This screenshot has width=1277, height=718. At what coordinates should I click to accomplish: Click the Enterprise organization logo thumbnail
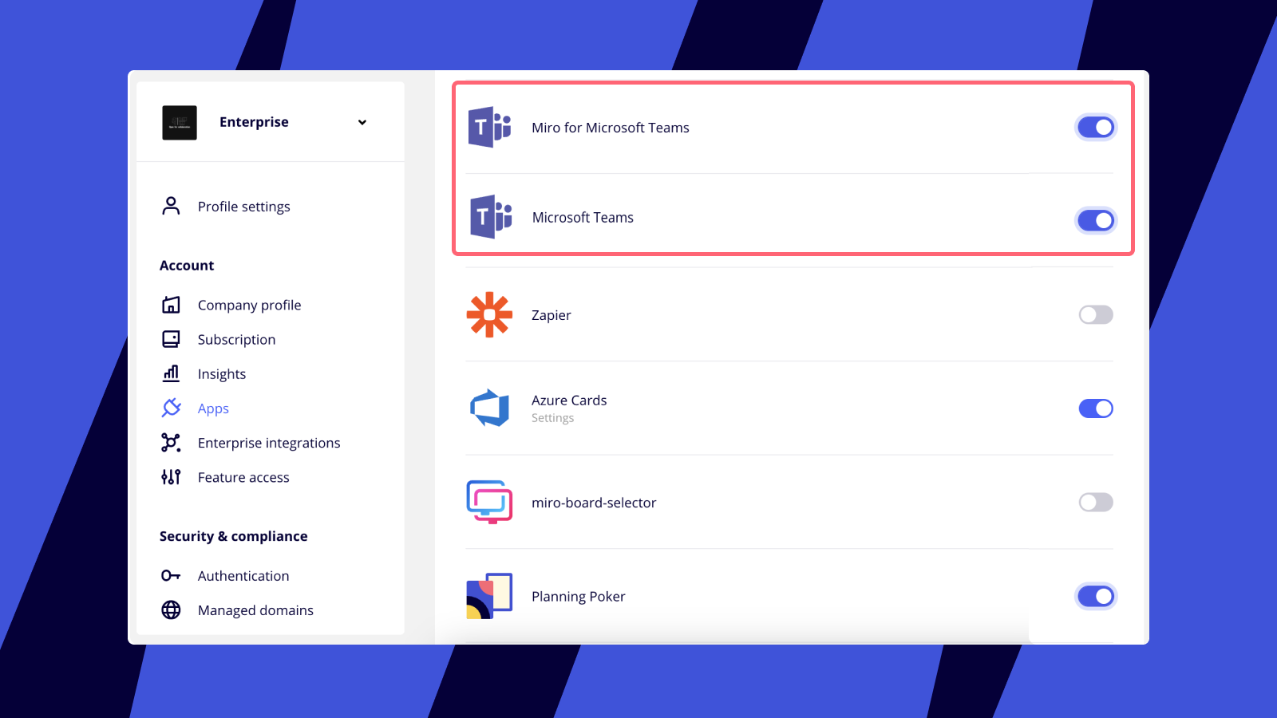pos(180,123)
